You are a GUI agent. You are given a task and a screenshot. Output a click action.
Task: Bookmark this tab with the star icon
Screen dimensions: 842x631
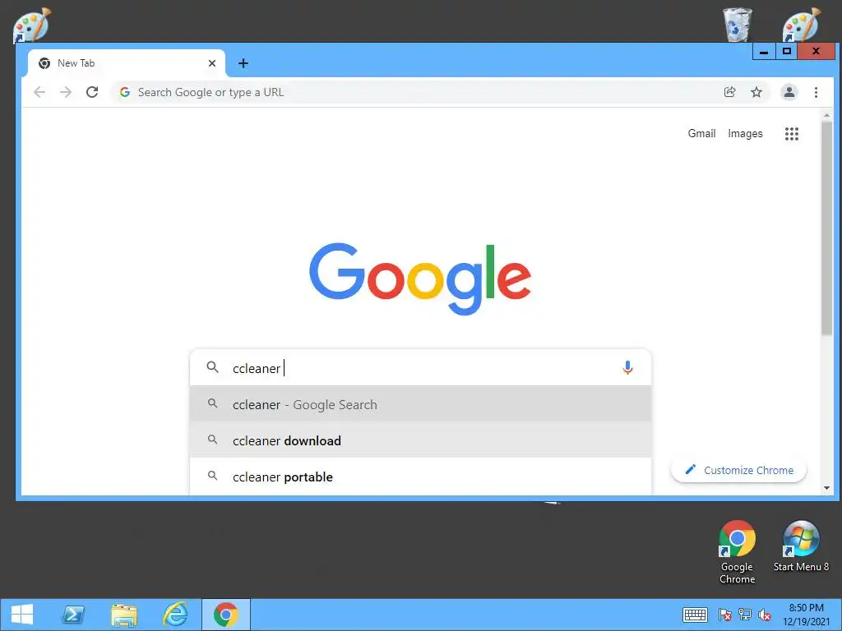(x=756, y=92)
